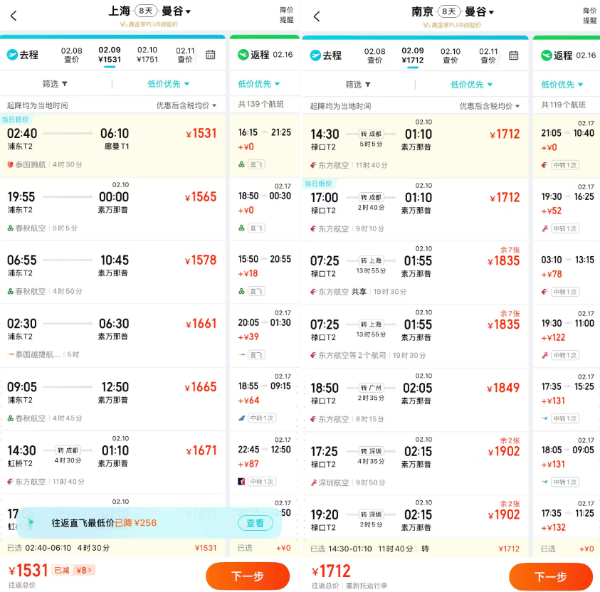Image resolution: width=600 pixels, height=592 pixels.
Task: Go back from Shanghai-Bangkok search
Action: [14, 16]
